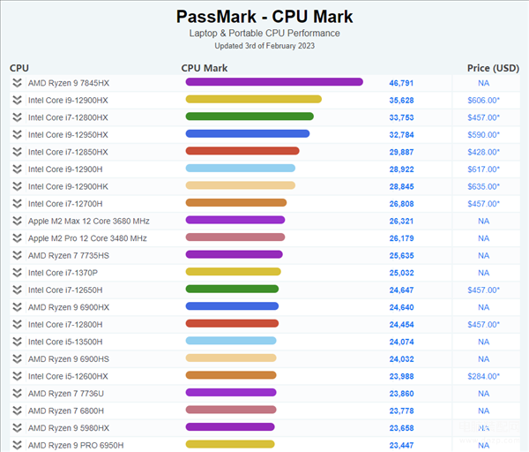529x452 pixels.
Task: Expand the Intel Core i7-12800HX row chevron
Action: (x=17, y=117)
